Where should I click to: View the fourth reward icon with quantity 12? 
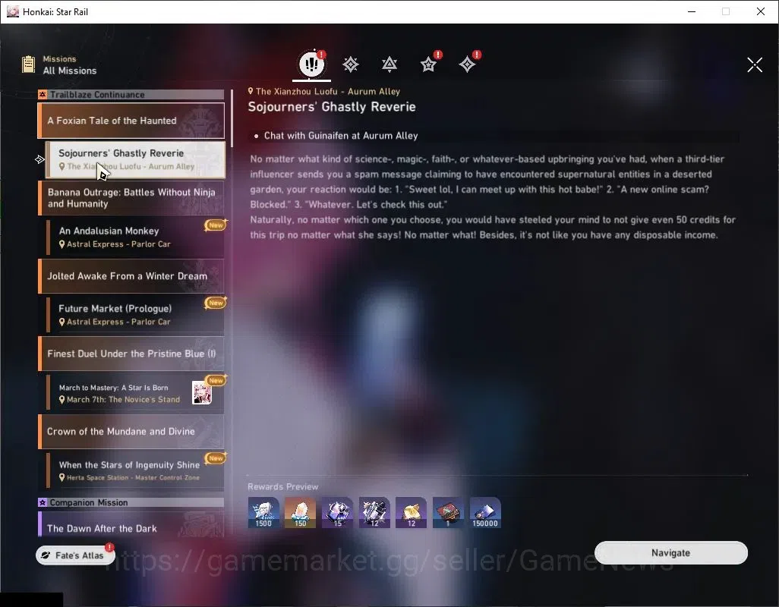(x=374, y=512)
